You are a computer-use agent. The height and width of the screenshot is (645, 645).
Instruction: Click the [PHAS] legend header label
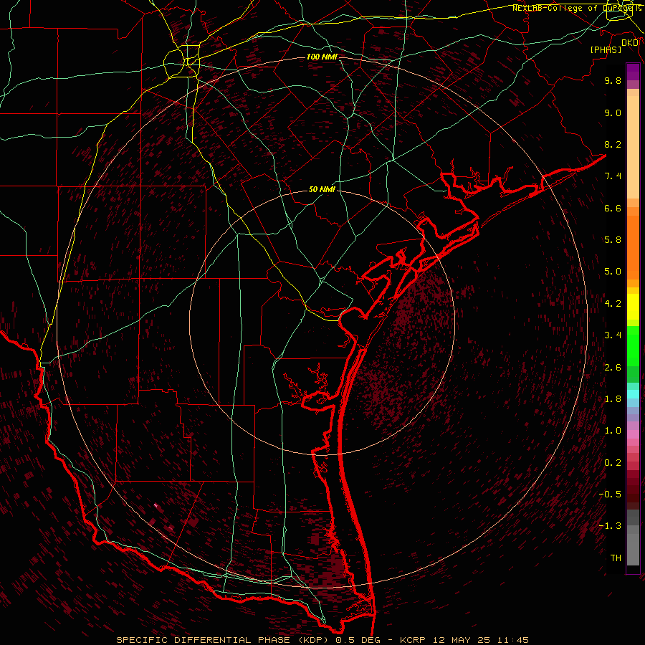tap(606, 49)
